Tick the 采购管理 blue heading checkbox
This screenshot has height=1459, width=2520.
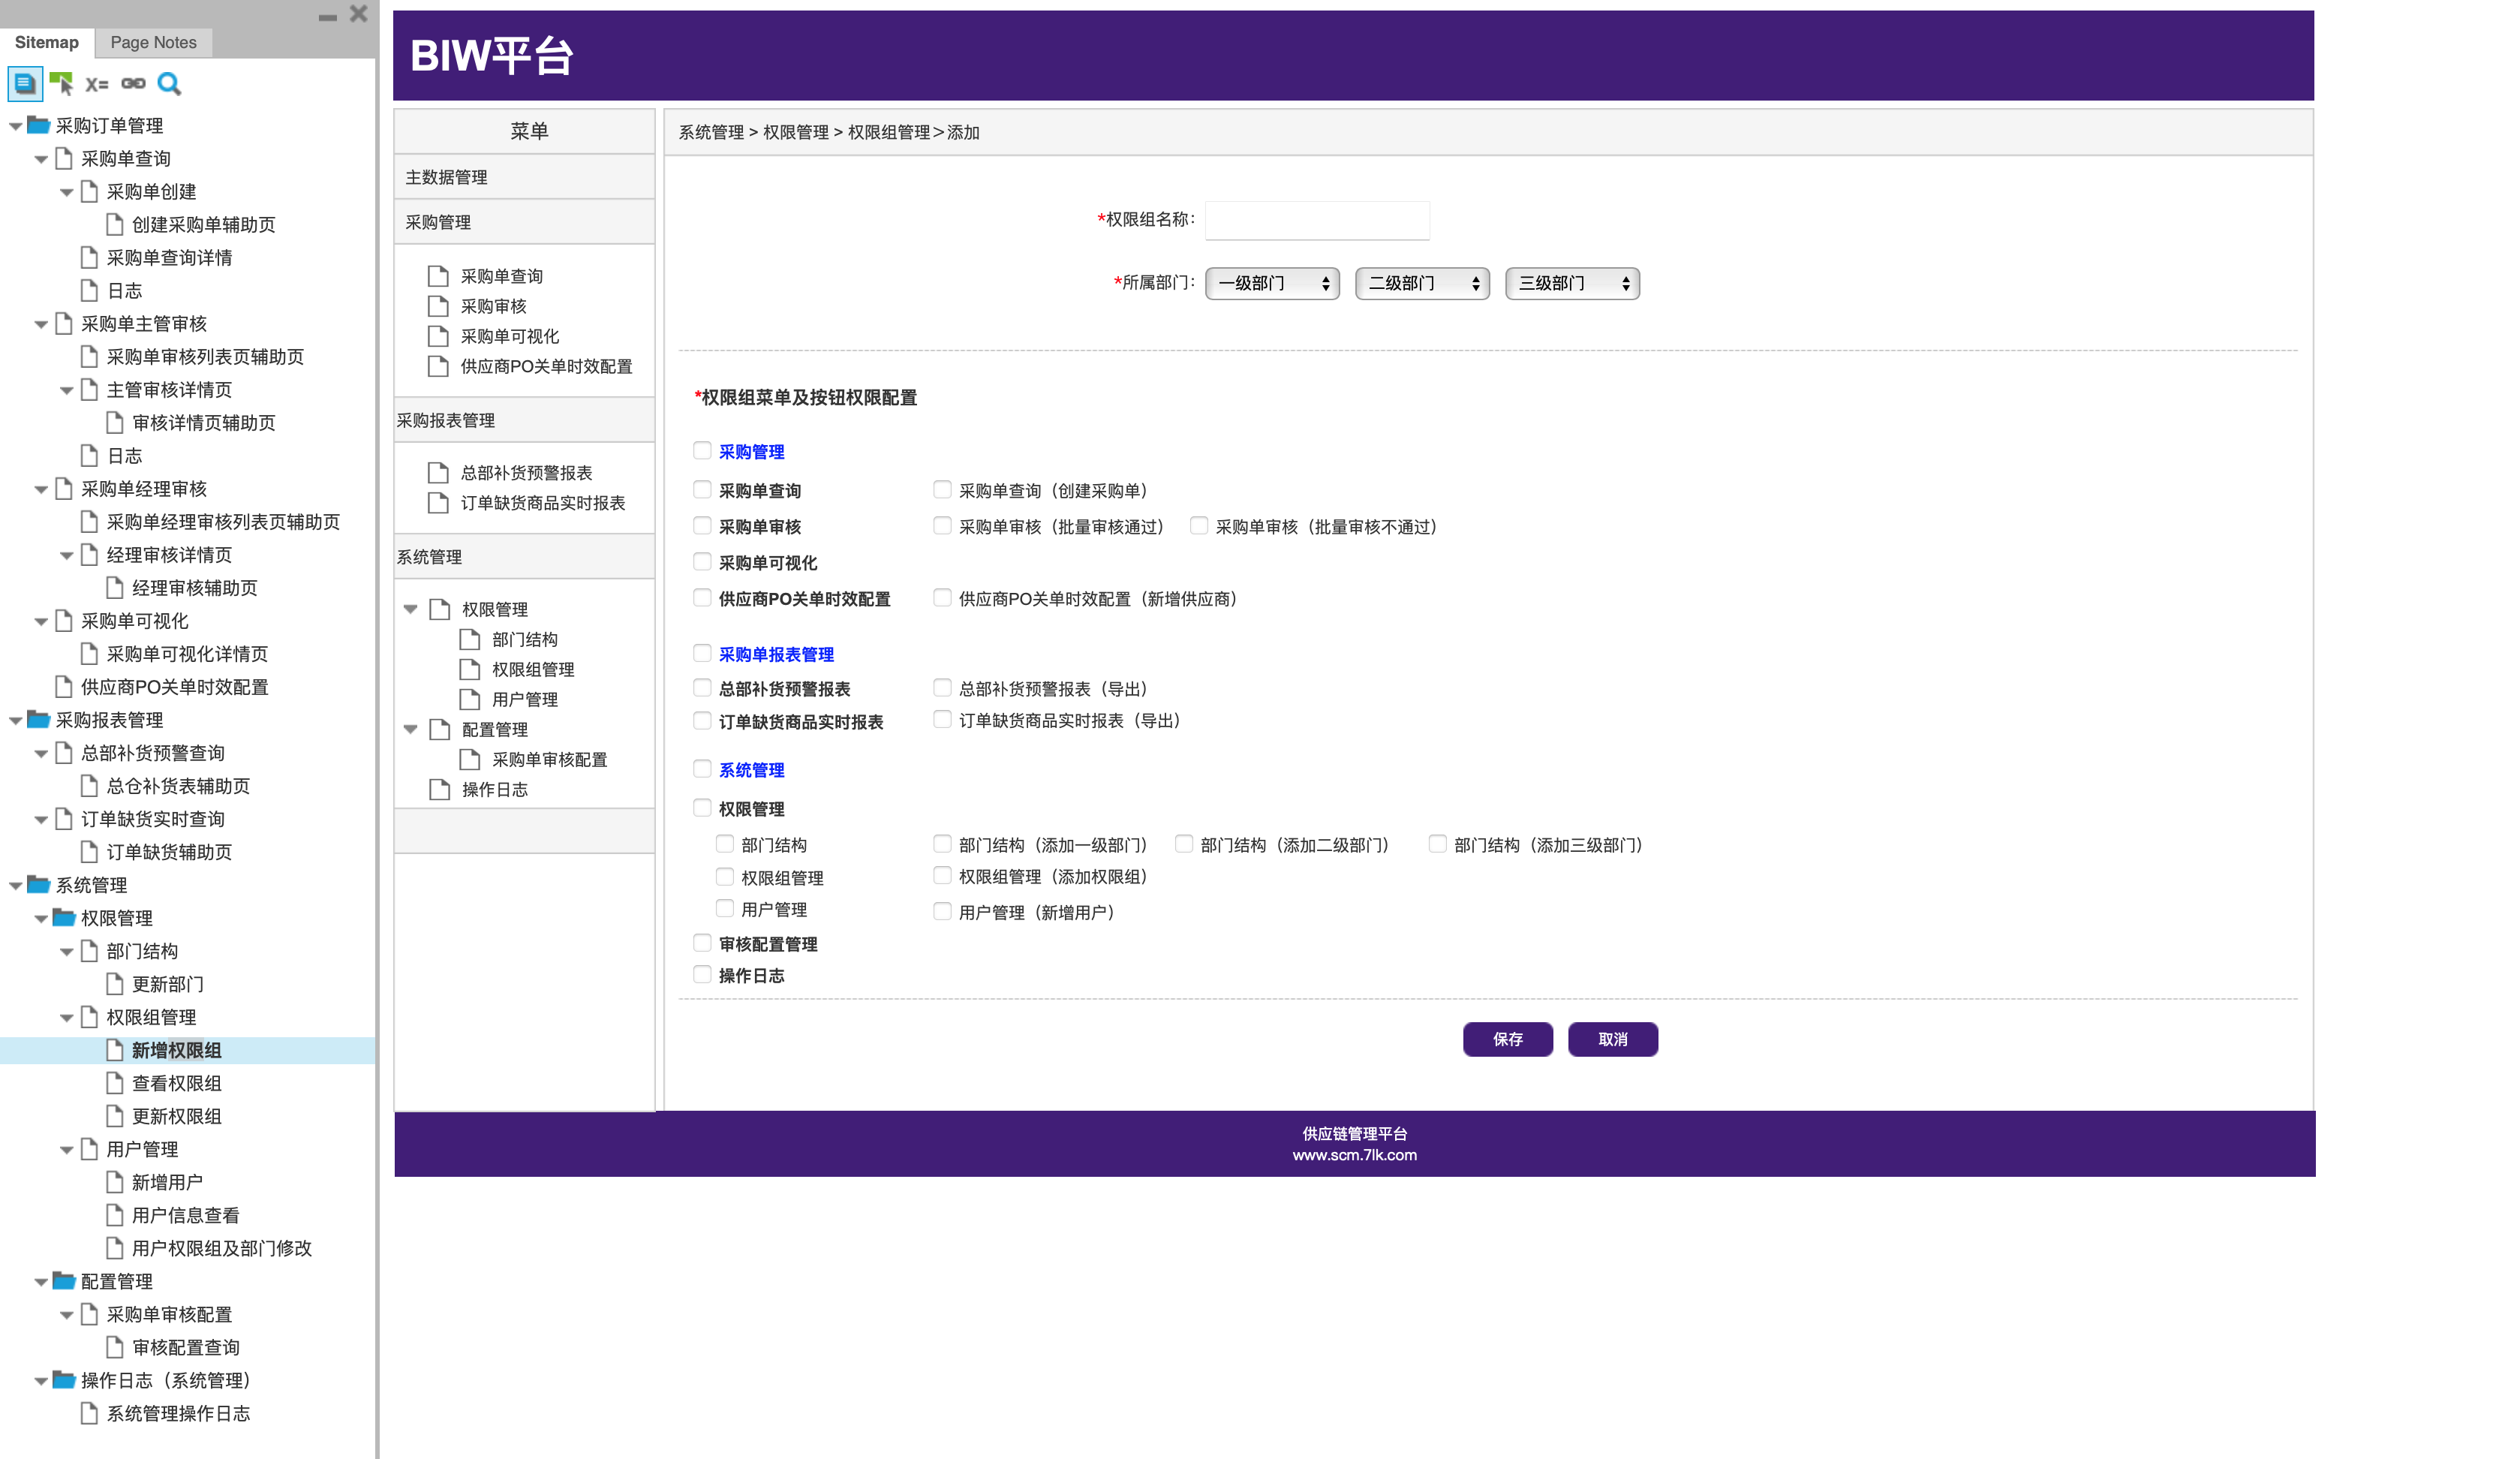coord(702,451)
